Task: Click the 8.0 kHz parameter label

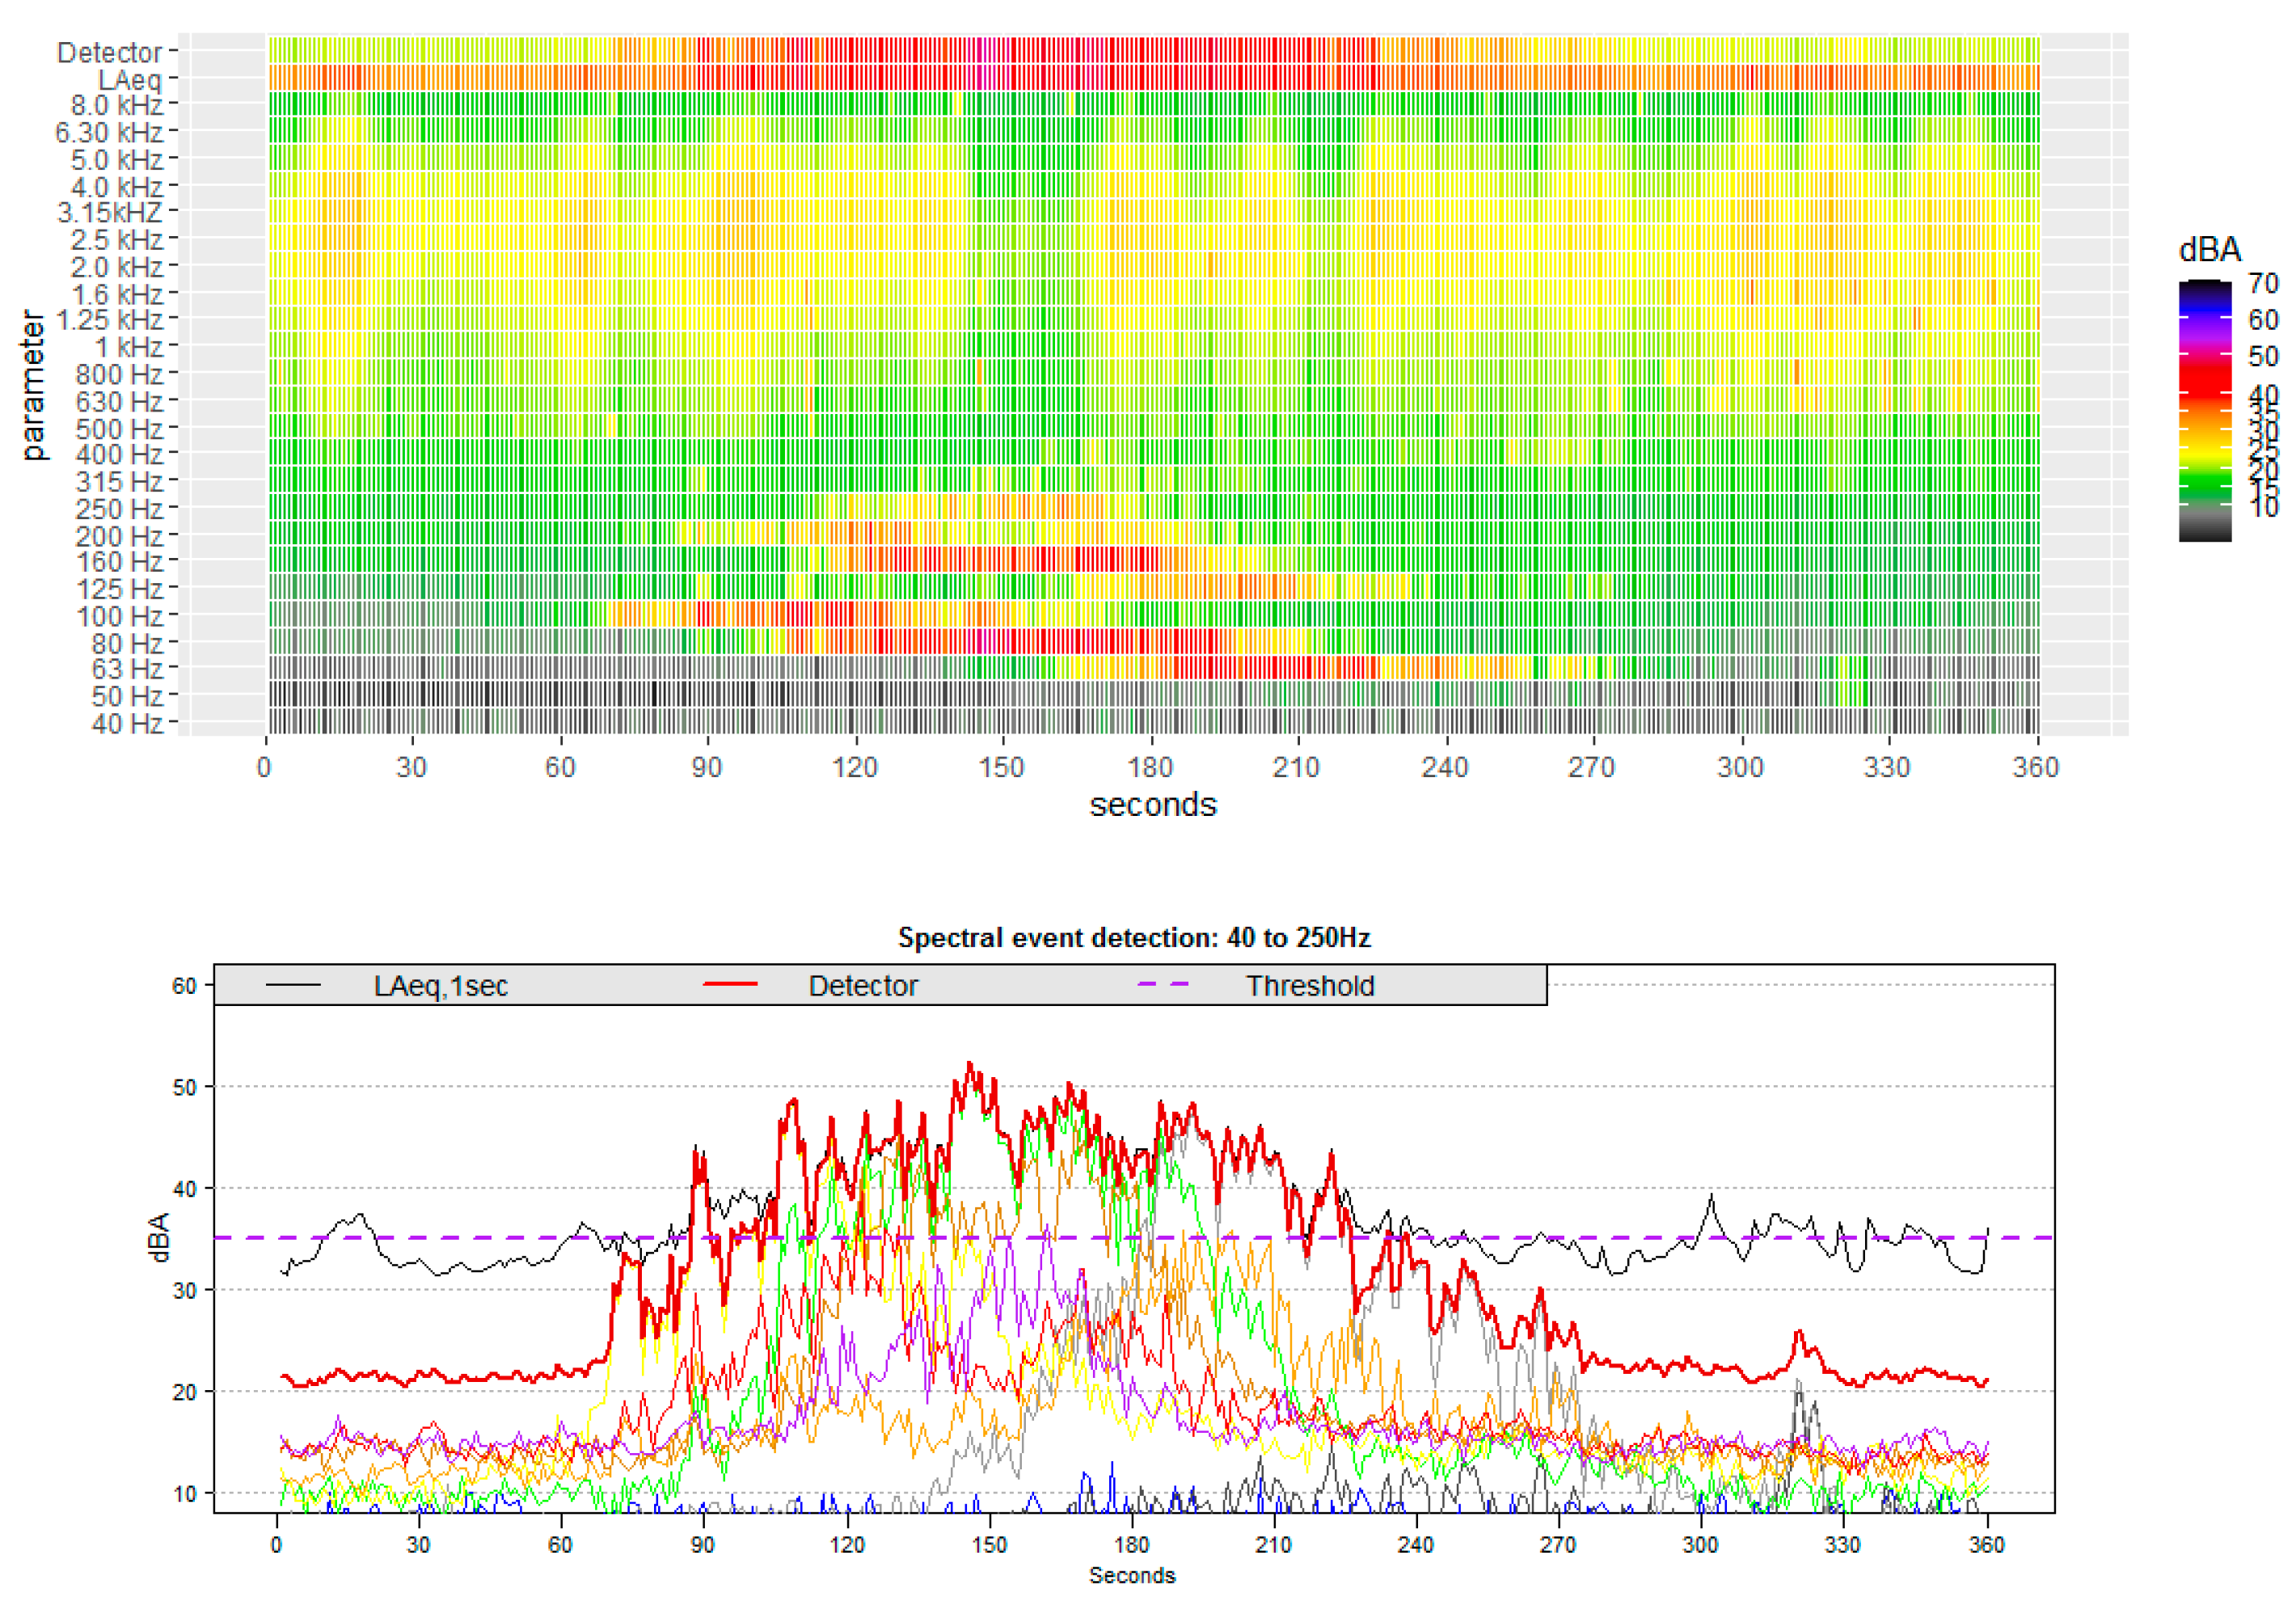Action: (x=116, y=105)
